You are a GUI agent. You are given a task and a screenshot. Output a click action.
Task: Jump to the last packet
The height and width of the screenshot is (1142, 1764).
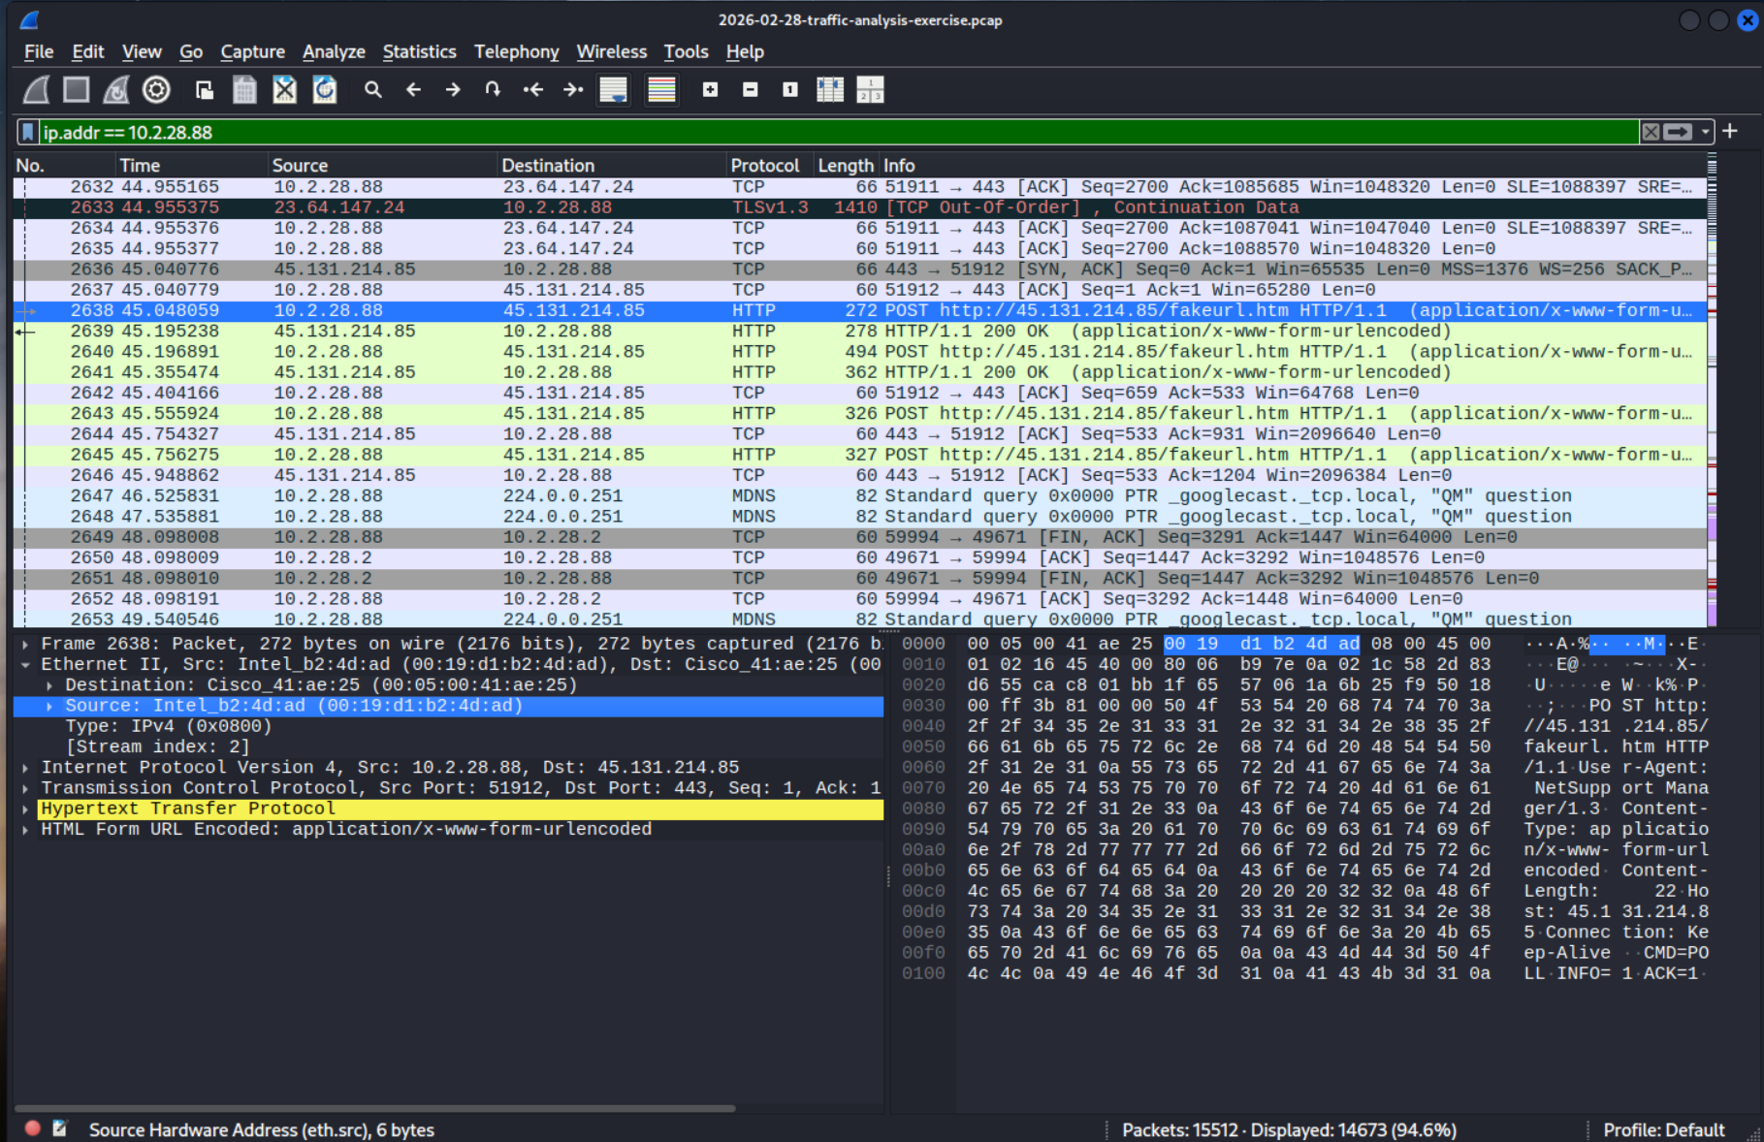pos(573,90)
